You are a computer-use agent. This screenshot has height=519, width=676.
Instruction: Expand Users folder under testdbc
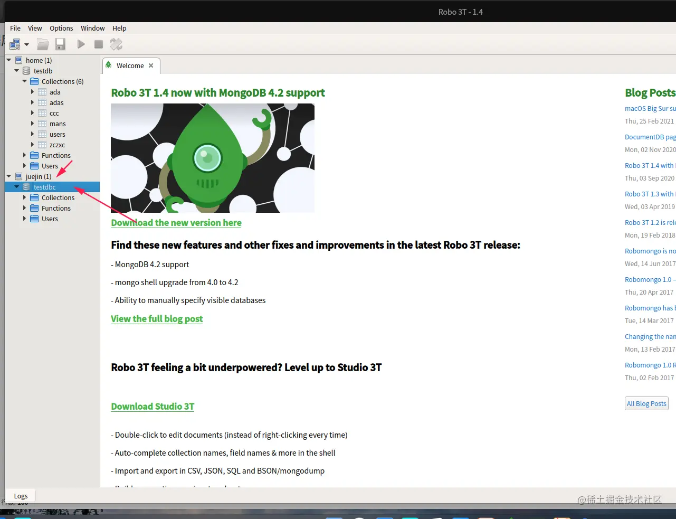click(24, 219)
